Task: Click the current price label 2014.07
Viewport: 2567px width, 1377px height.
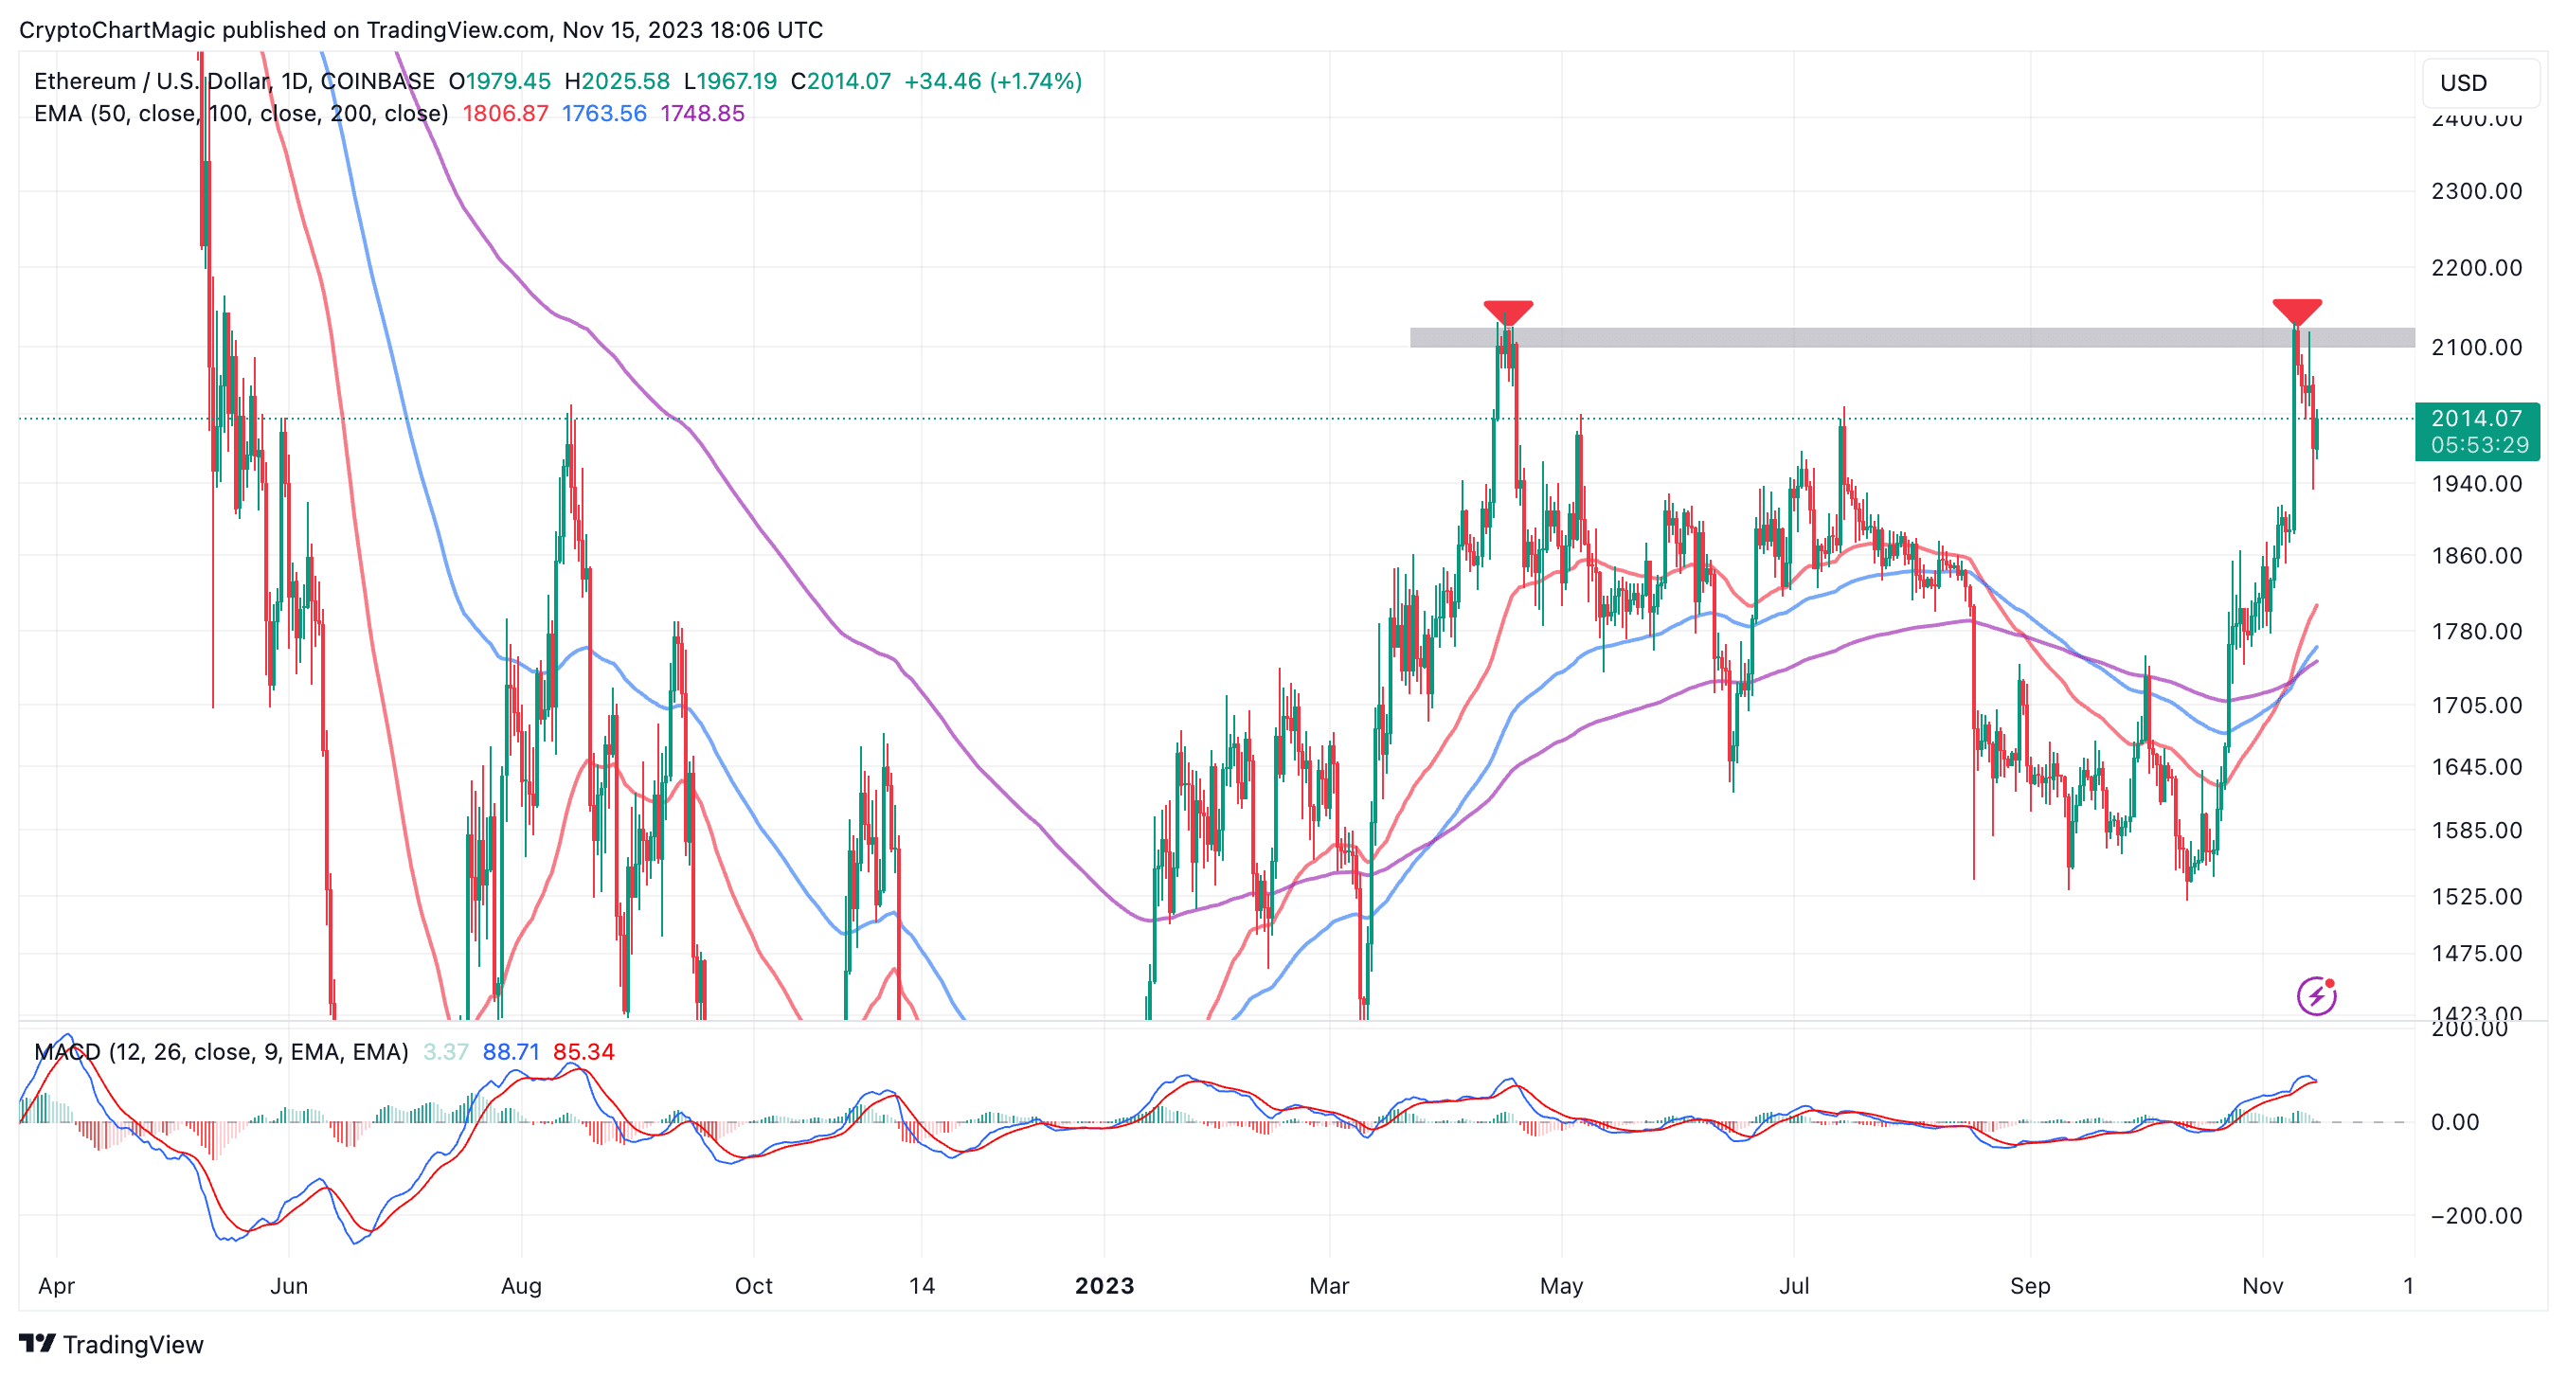Action: coord(2476,419)
